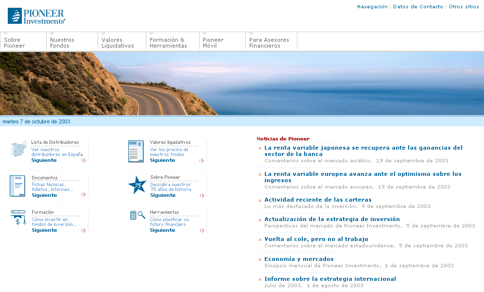Open Formación & Herramientas menu
Viewport: 484px width, 292px height.
click(x=168, y=43)
